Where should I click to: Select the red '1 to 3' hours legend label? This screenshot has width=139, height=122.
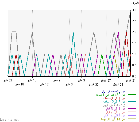[x=114, y=98]
